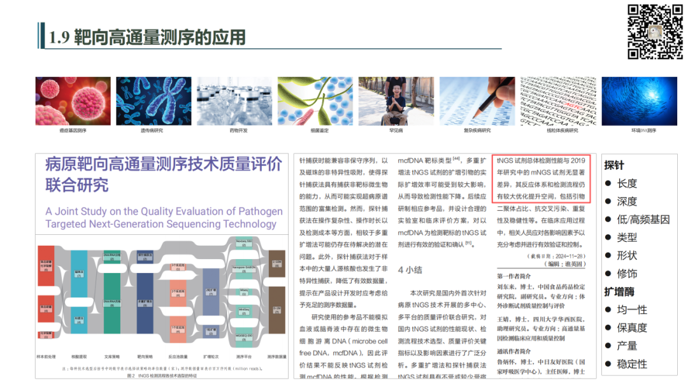Open the 罕见病 wheelchair photo
This screenshot has height=387, width=688.
396,101
